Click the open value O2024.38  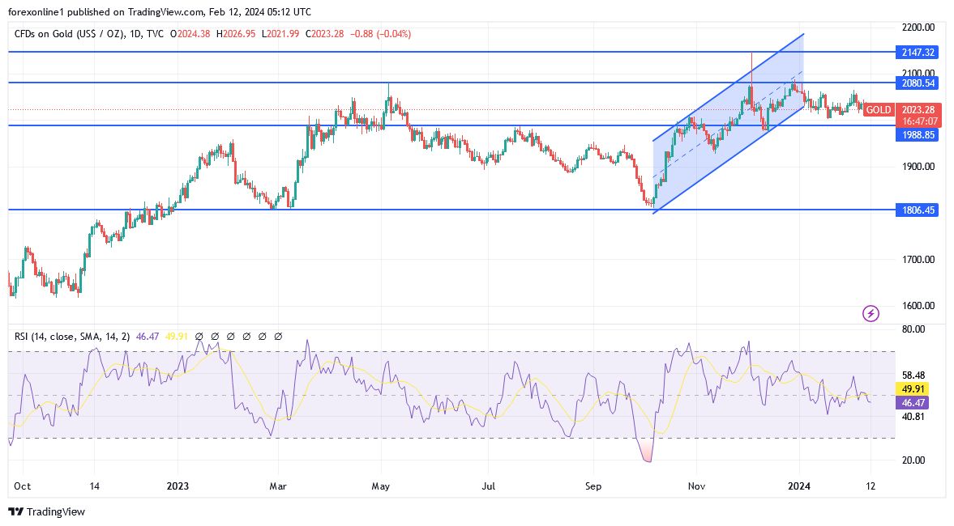tap(190, 34)
